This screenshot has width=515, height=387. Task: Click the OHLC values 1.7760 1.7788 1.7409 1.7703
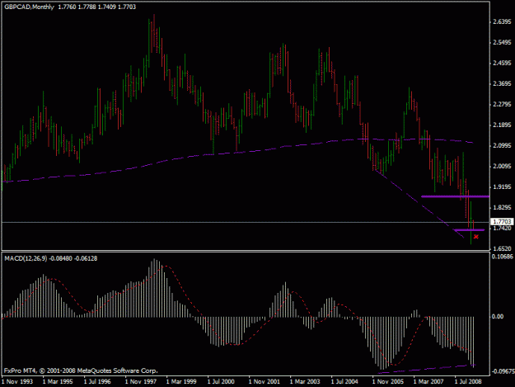(97, 7)
